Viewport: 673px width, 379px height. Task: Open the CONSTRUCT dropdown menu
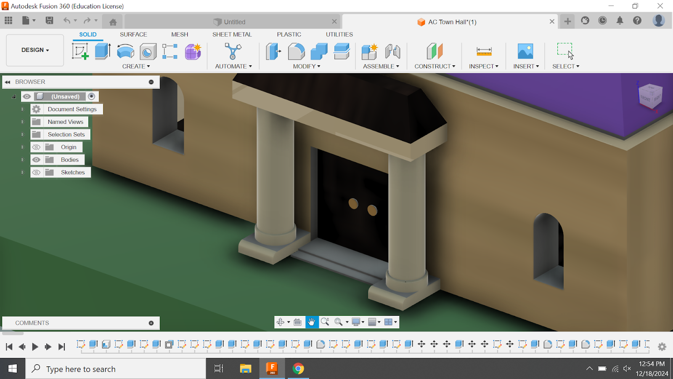point(435,66)
